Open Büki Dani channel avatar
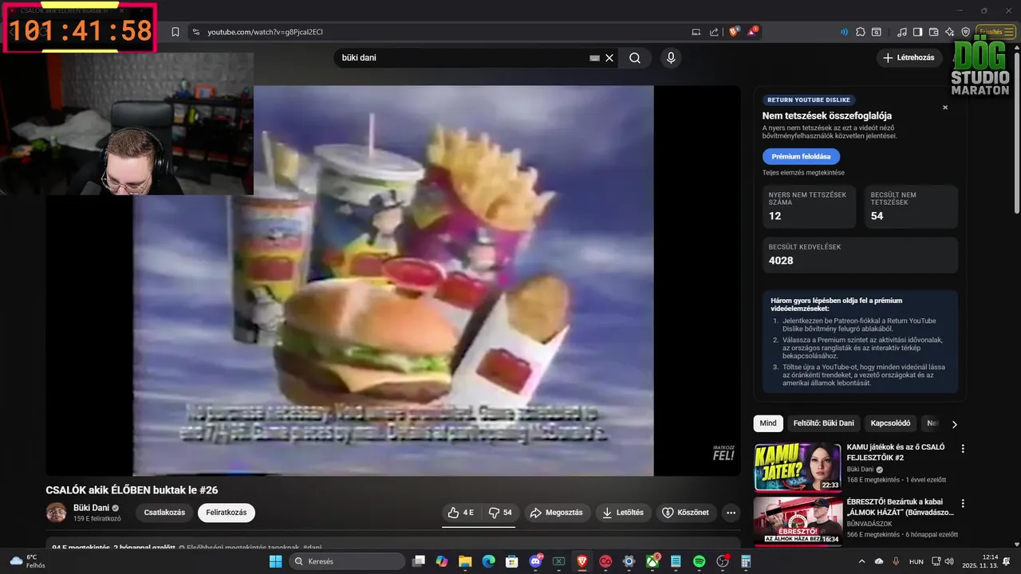 click(x=56, y=513)
